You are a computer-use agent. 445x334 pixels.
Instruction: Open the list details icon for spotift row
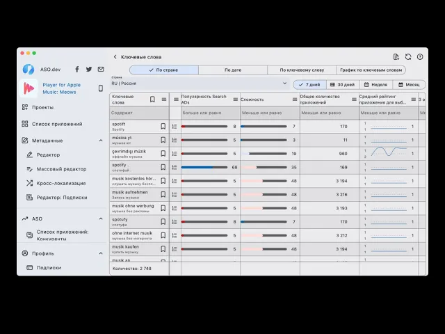point(175,127)
